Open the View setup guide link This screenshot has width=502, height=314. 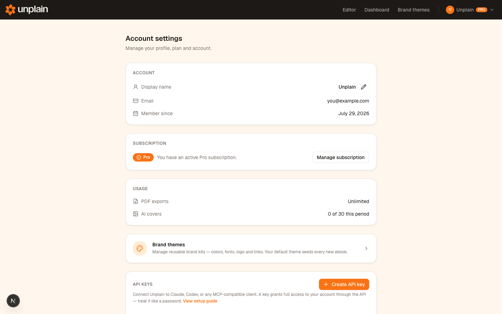pyautogui.click(x=200, y=301)
